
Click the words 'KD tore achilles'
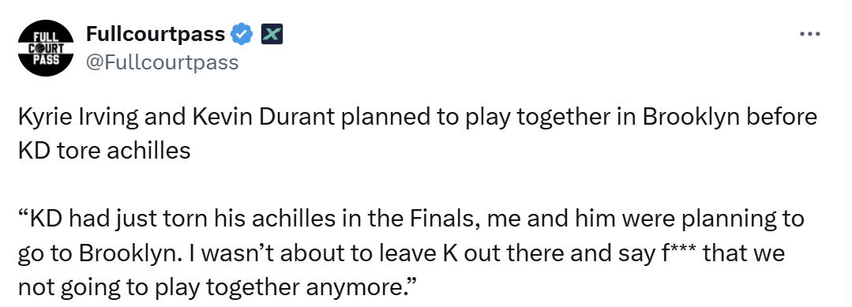104,151
